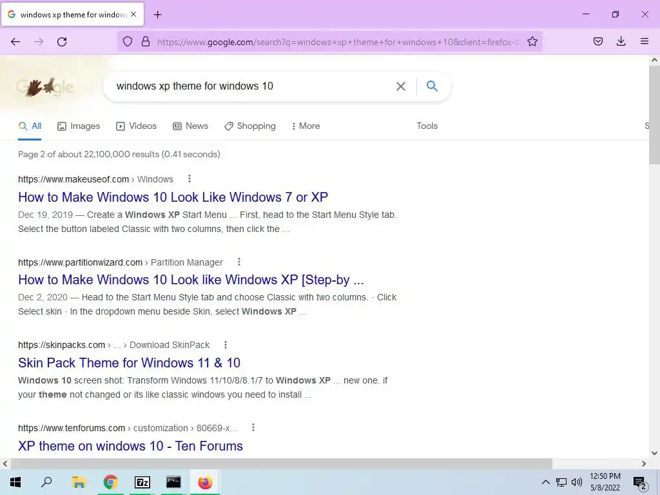Open How to Make Windows 10 Look Like Windows 7 or XP

(x=173, y=197)
